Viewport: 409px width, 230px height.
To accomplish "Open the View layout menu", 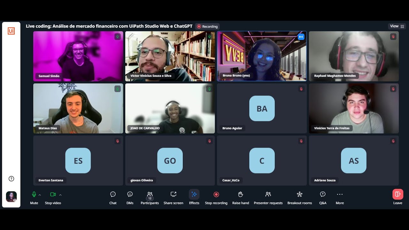I will coord(397,26).
